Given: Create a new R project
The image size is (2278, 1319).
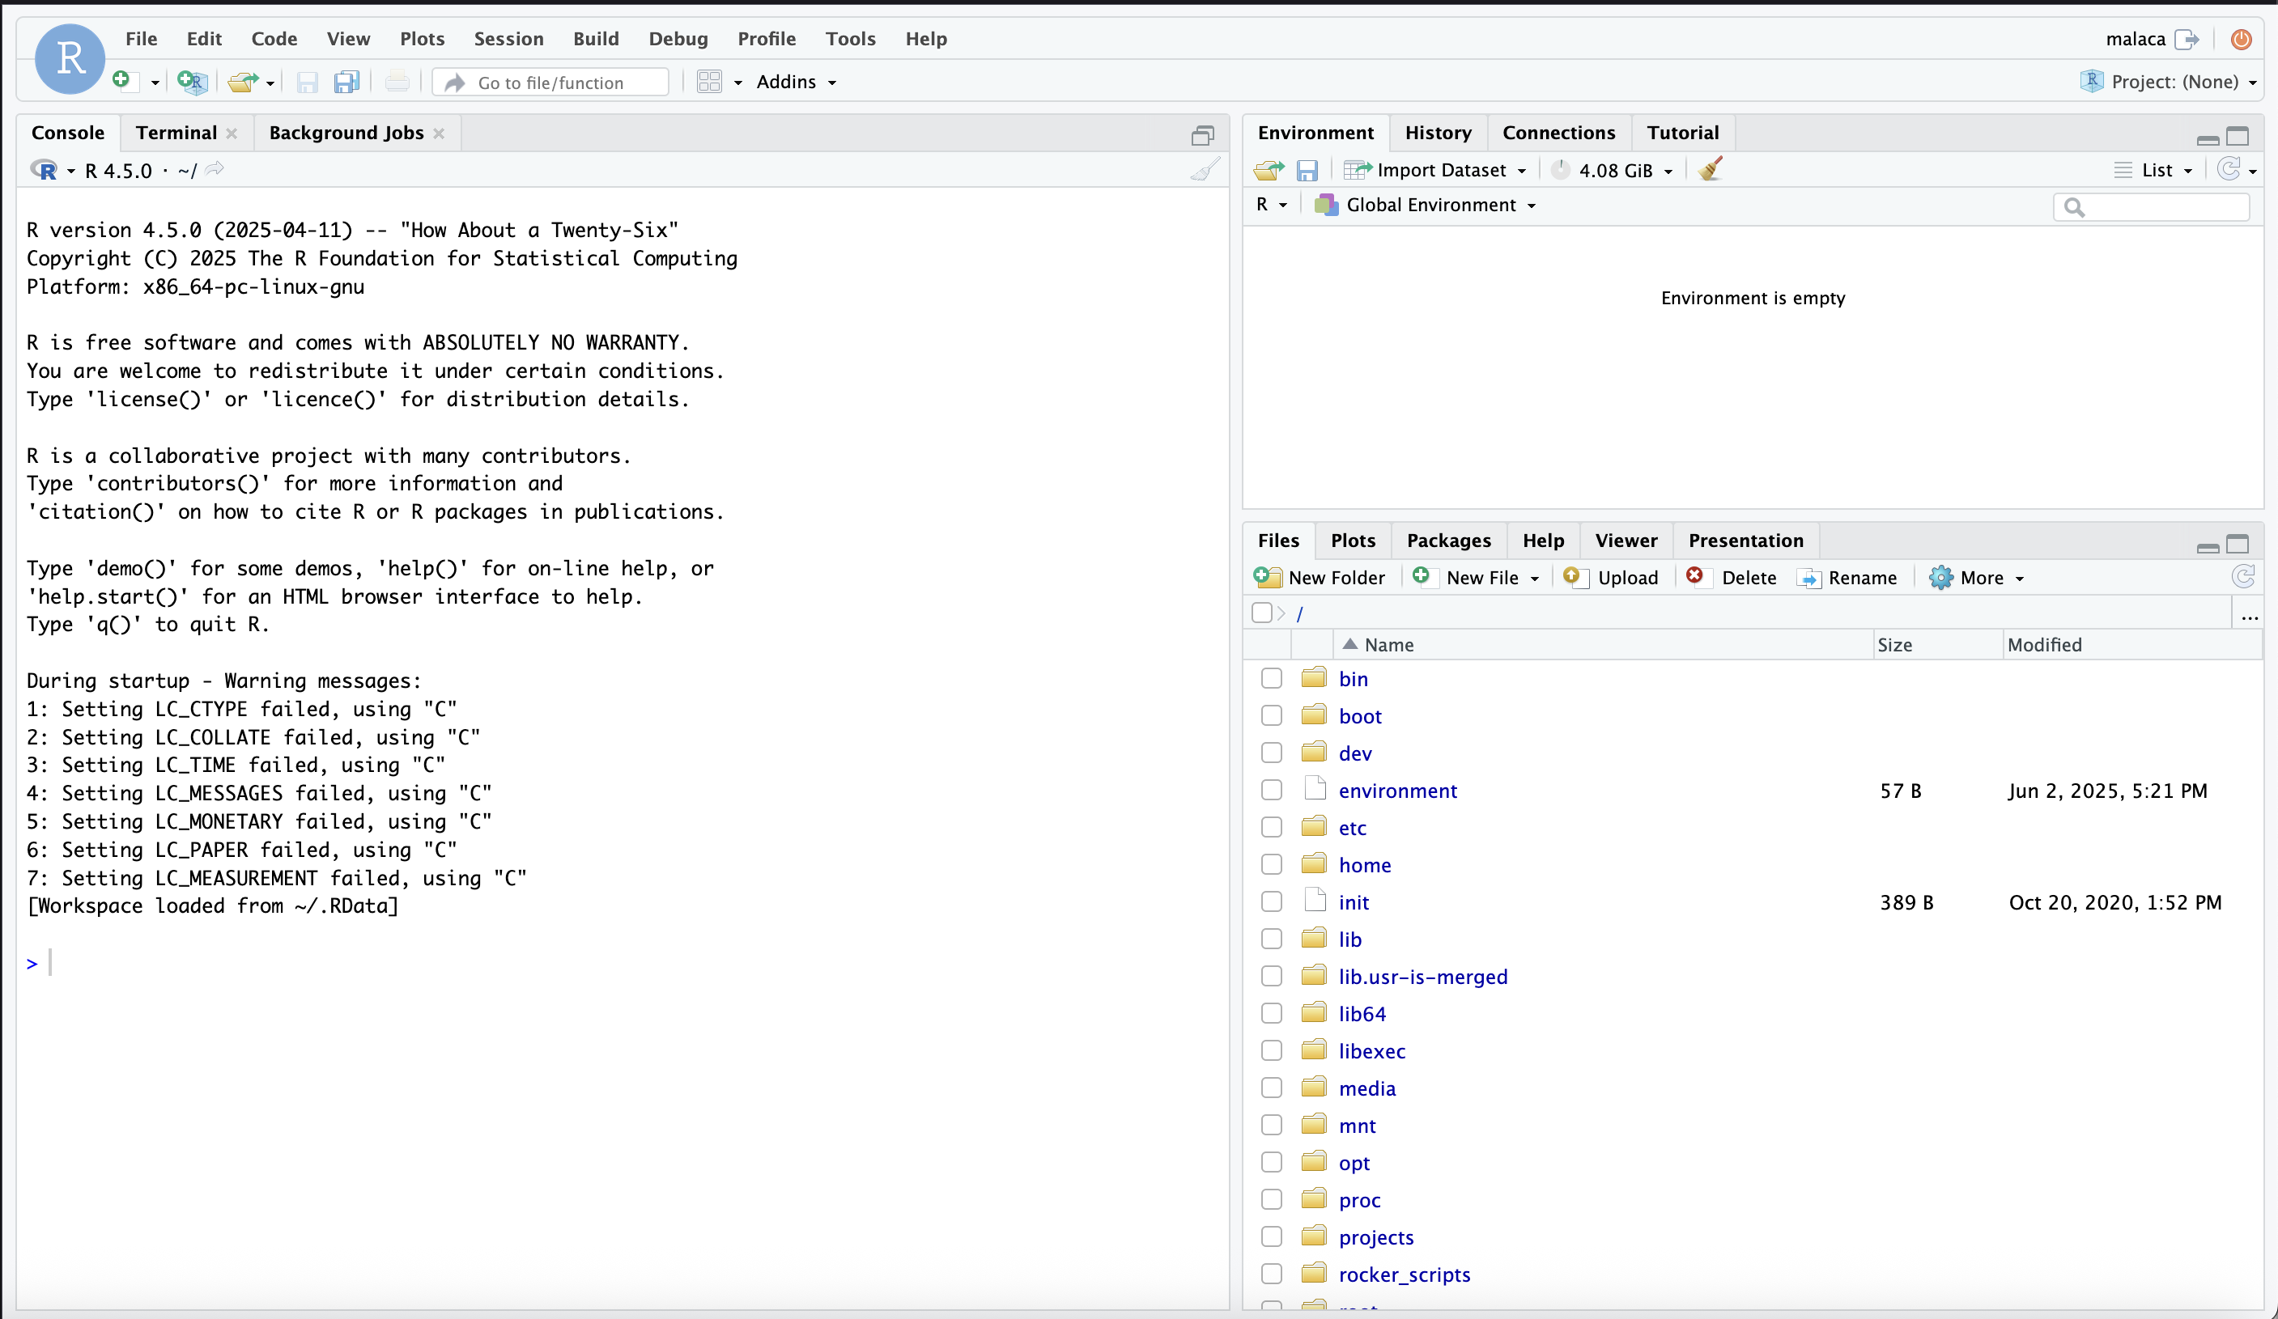Looking at the screenshot, I should pos(191,81).
